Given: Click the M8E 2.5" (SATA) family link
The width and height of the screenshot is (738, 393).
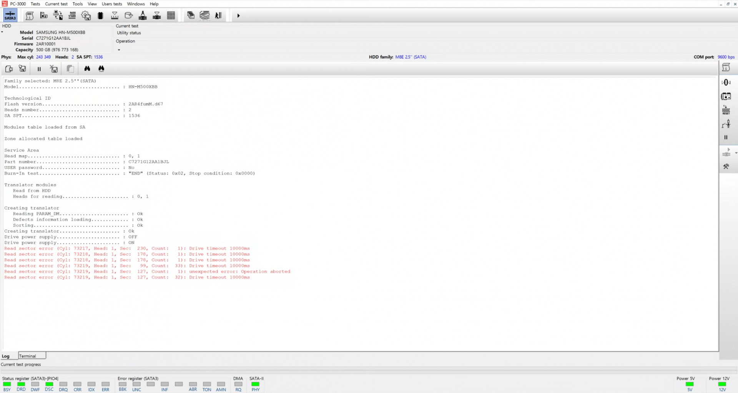Looking at the screenshot, I should point(411,57).
